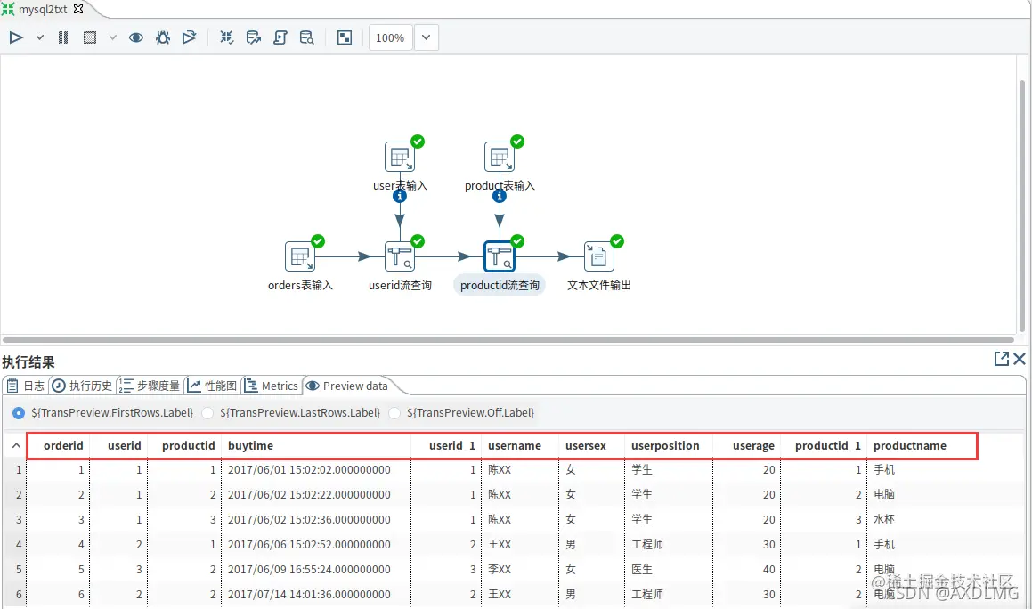Select user表输入 step icon
Screen dimensions: 1032x609
400,158
